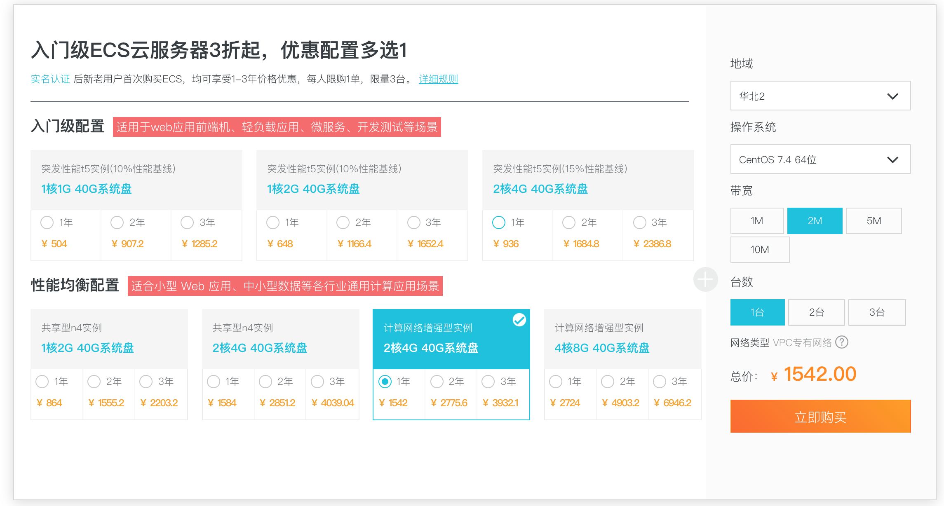This screenshot has height=506, width=944.
Task: Expand the 地域 region dropdown arrow
Action: pyautogui.click(x=892, y=96)
